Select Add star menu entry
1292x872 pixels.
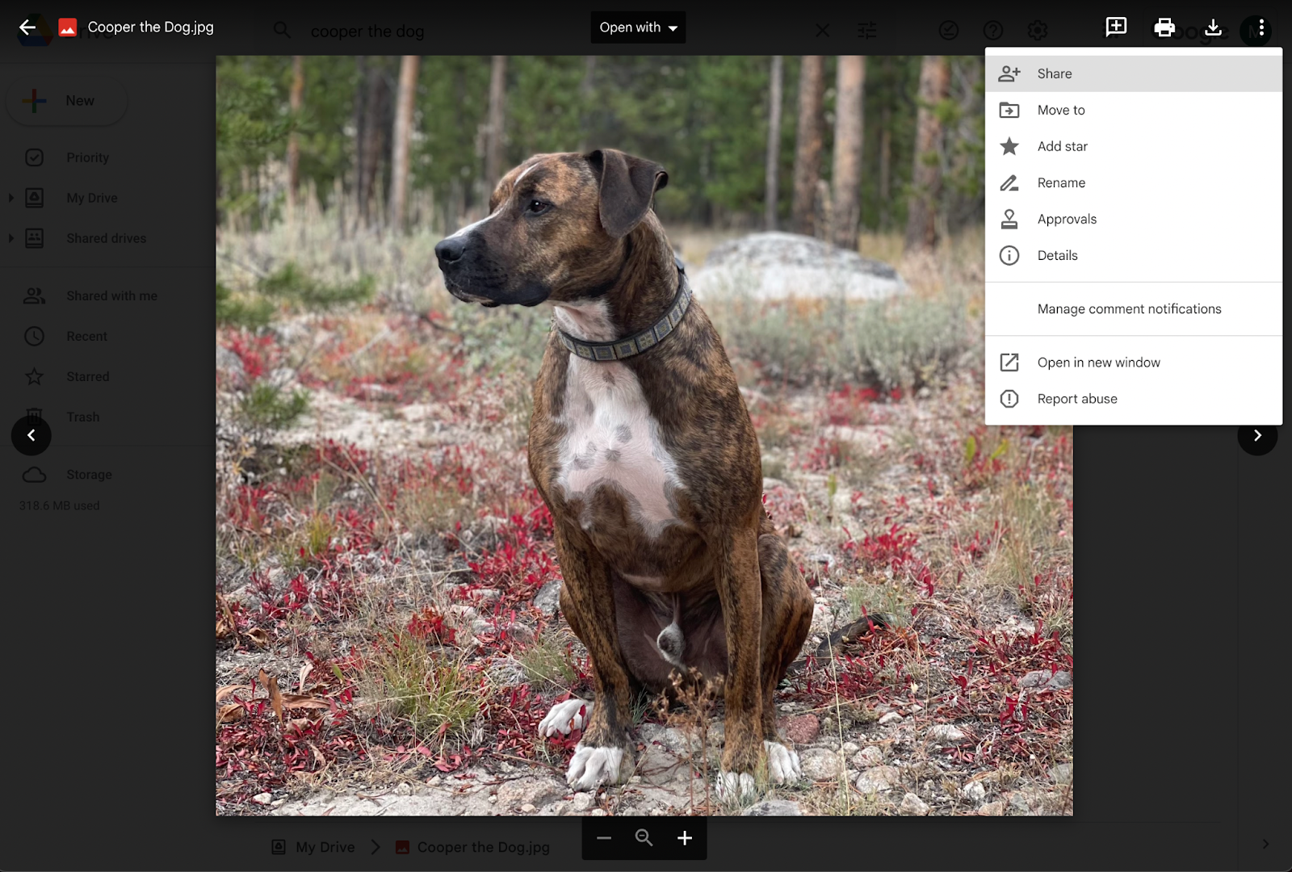1134,146
